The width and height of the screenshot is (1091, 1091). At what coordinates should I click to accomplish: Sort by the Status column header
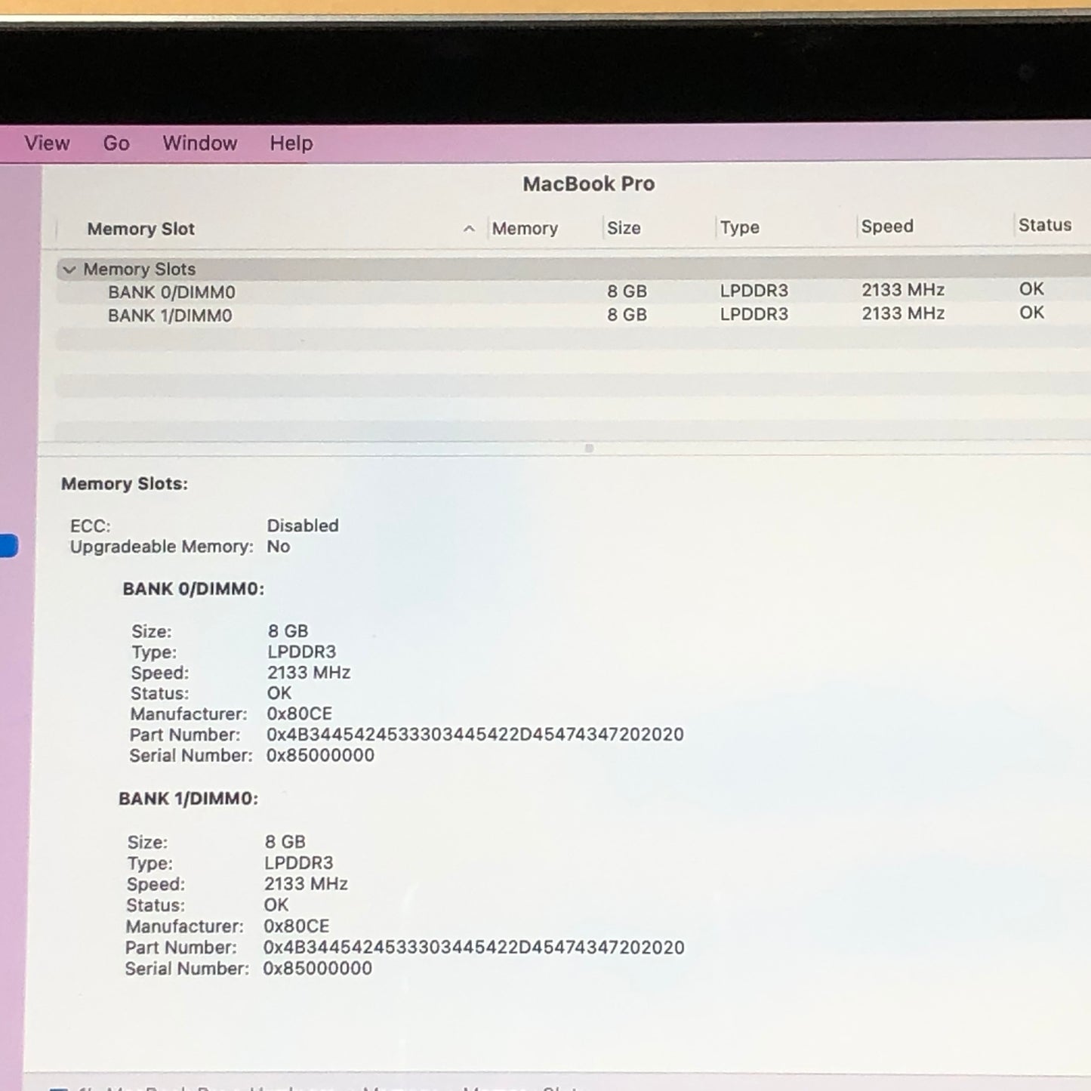pos(1045,224)
